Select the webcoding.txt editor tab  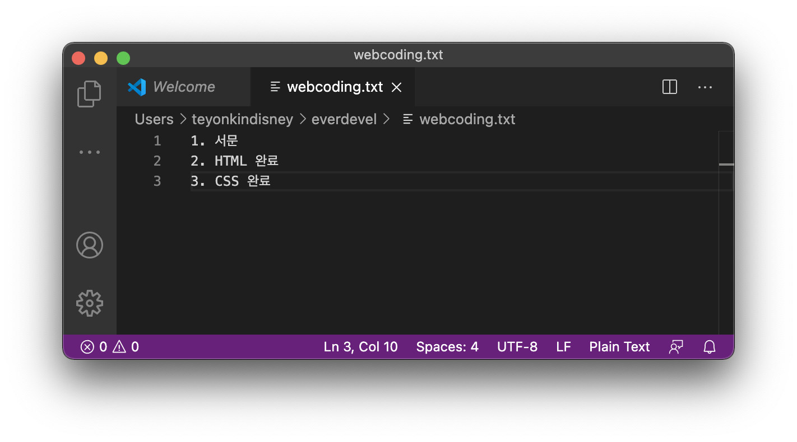tap(333, 87)
